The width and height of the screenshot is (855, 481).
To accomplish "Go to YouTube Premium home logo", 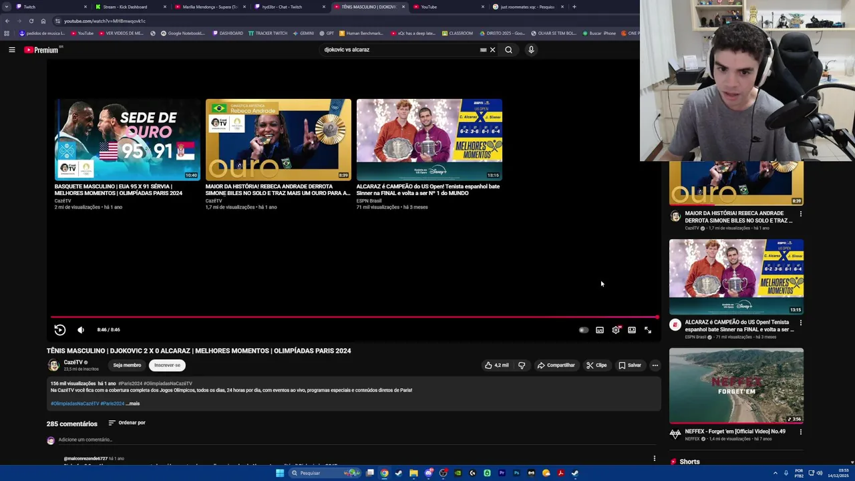I will [x=41, y=50].
